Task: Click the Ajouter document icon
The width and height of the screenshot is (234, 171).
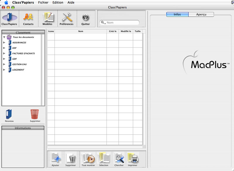Action: (x=56, y=158)
